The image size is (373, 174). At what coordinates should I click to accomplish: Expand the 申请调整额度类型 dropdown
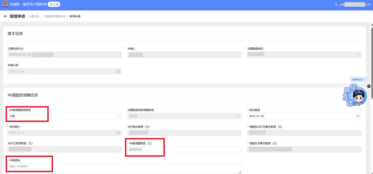point(64,116)
